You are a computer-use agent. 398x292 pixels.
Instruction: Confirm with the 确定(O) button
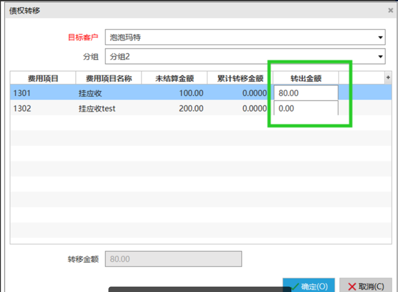(309, 286)
